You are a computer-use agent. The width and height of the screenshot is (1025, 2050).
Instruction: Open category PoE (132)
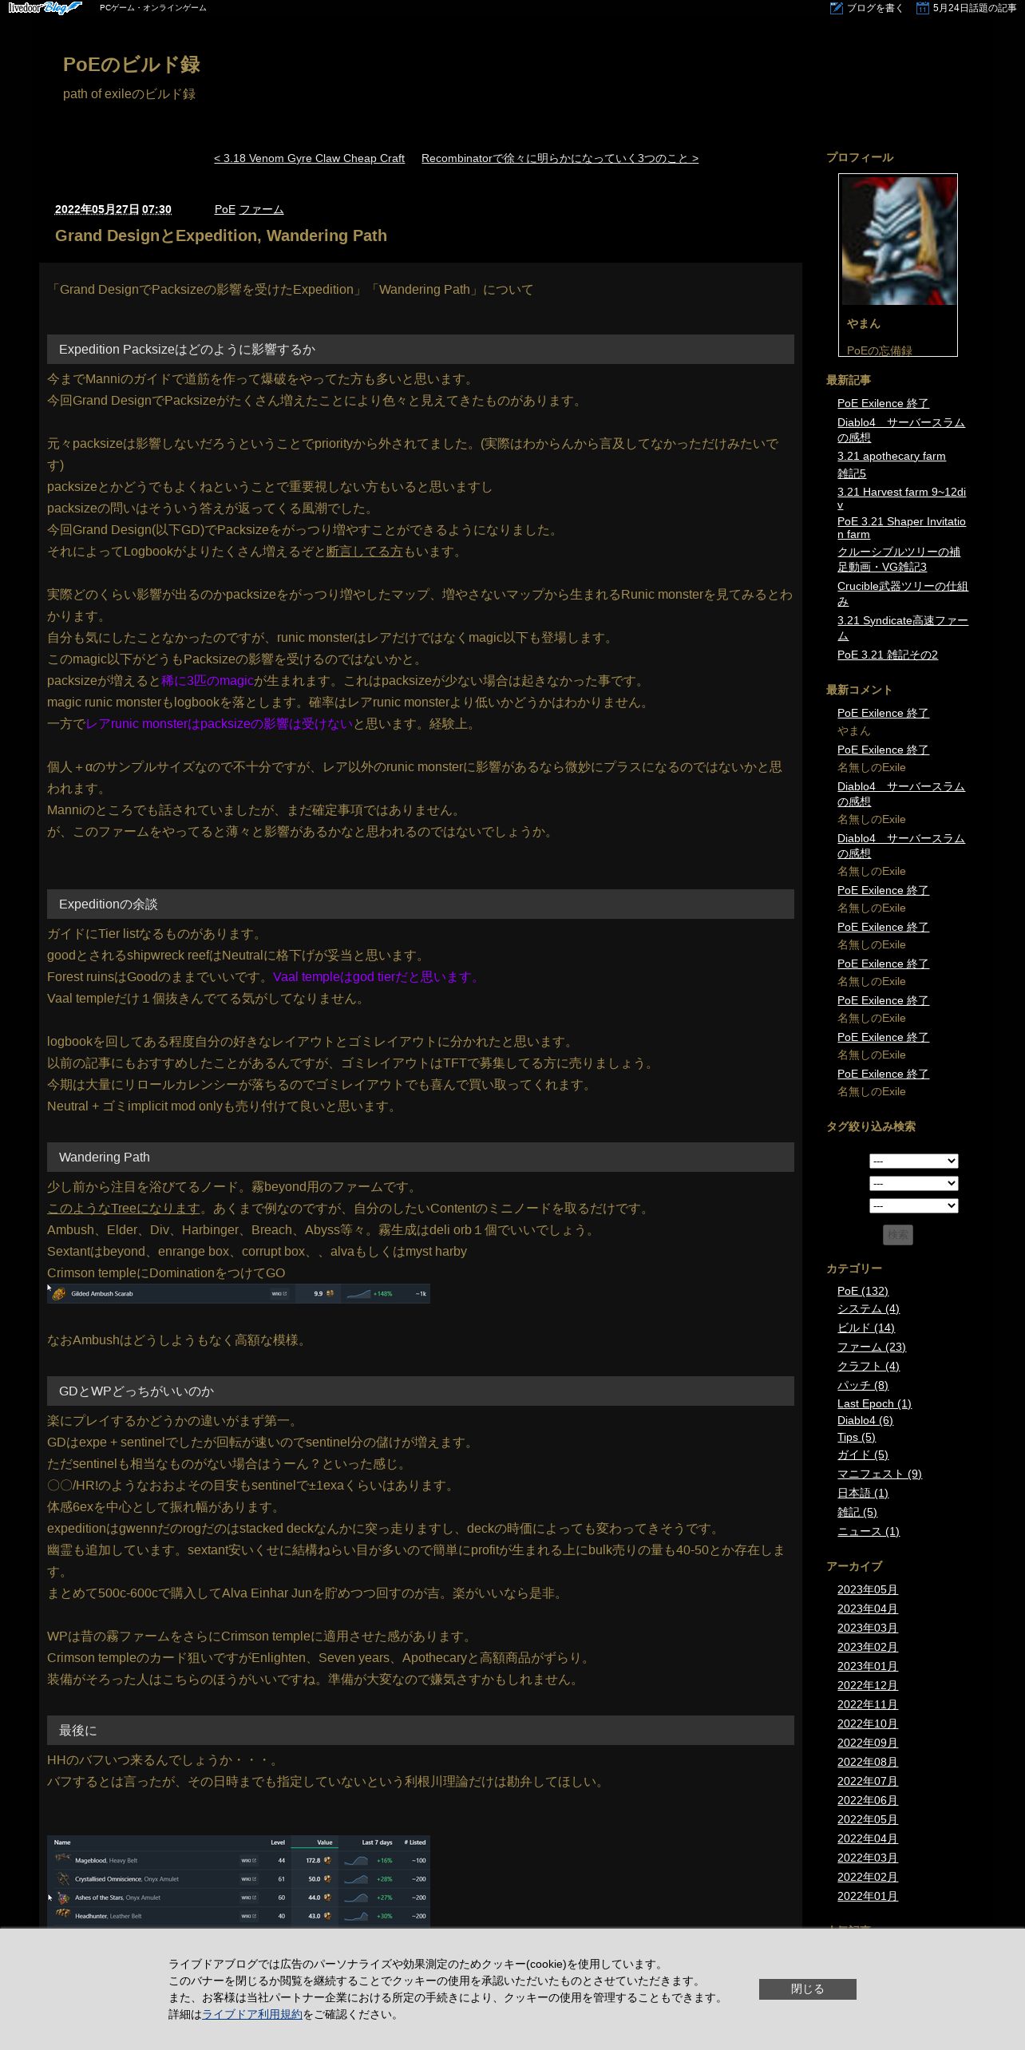pyautogui.click(x=863, y=1291)
